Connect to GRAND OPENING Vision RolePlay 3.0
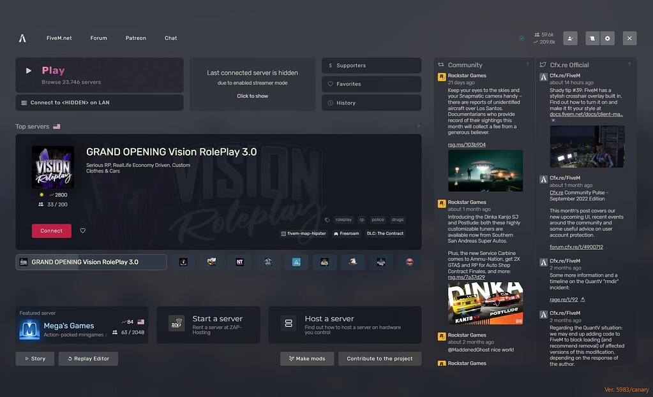 pos(51,231)
